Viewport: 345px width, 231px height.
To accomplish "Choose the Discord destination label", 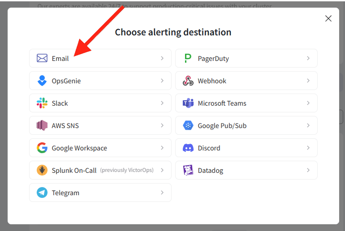I will point(209,148).
